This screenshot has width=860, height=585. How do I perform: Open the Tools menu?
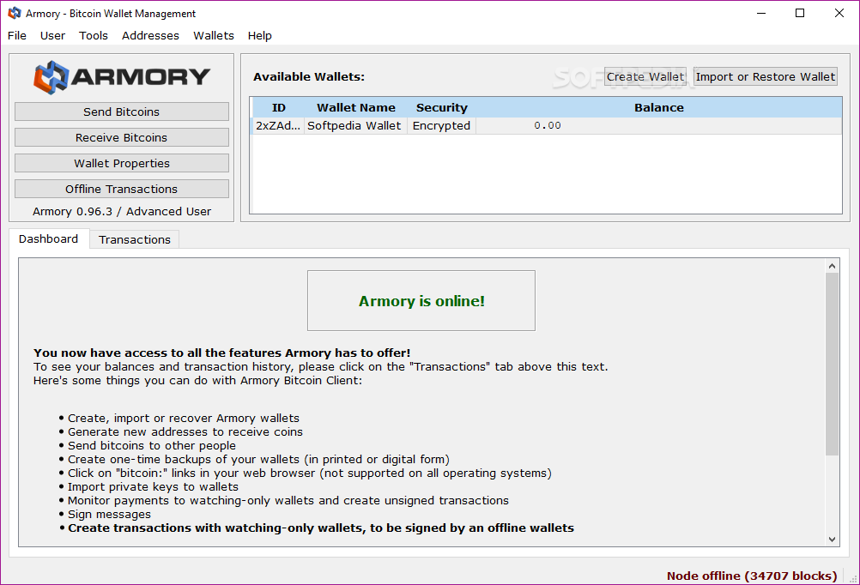94,35
